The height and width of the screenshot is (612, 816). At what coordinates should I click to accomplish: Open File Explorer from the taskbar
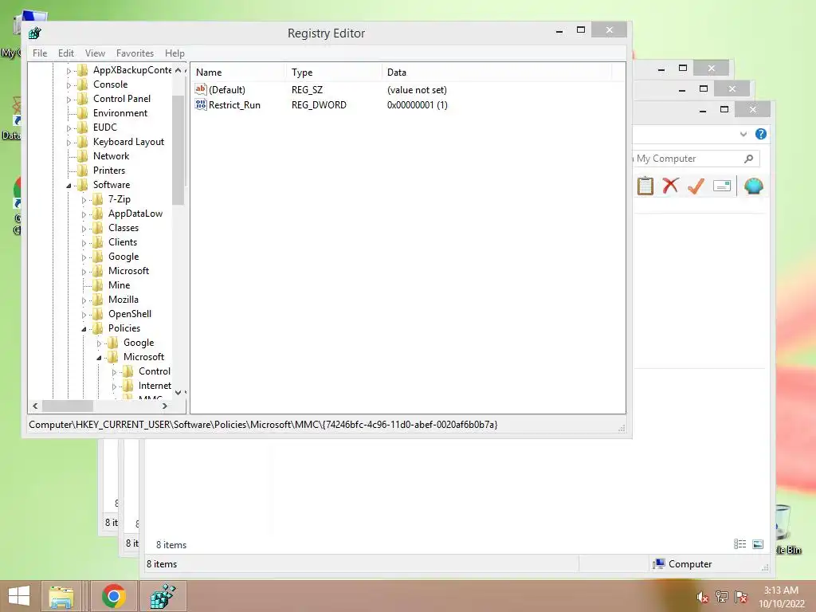pyautogui.click(x=61, y=596)
